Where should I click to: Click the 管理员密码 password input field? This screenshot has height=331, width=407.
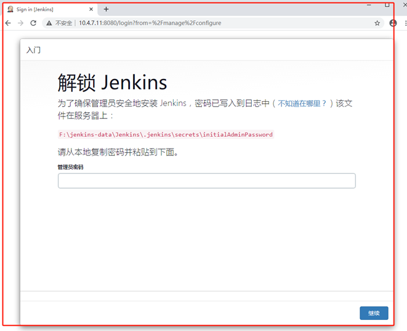click(207, 181)
